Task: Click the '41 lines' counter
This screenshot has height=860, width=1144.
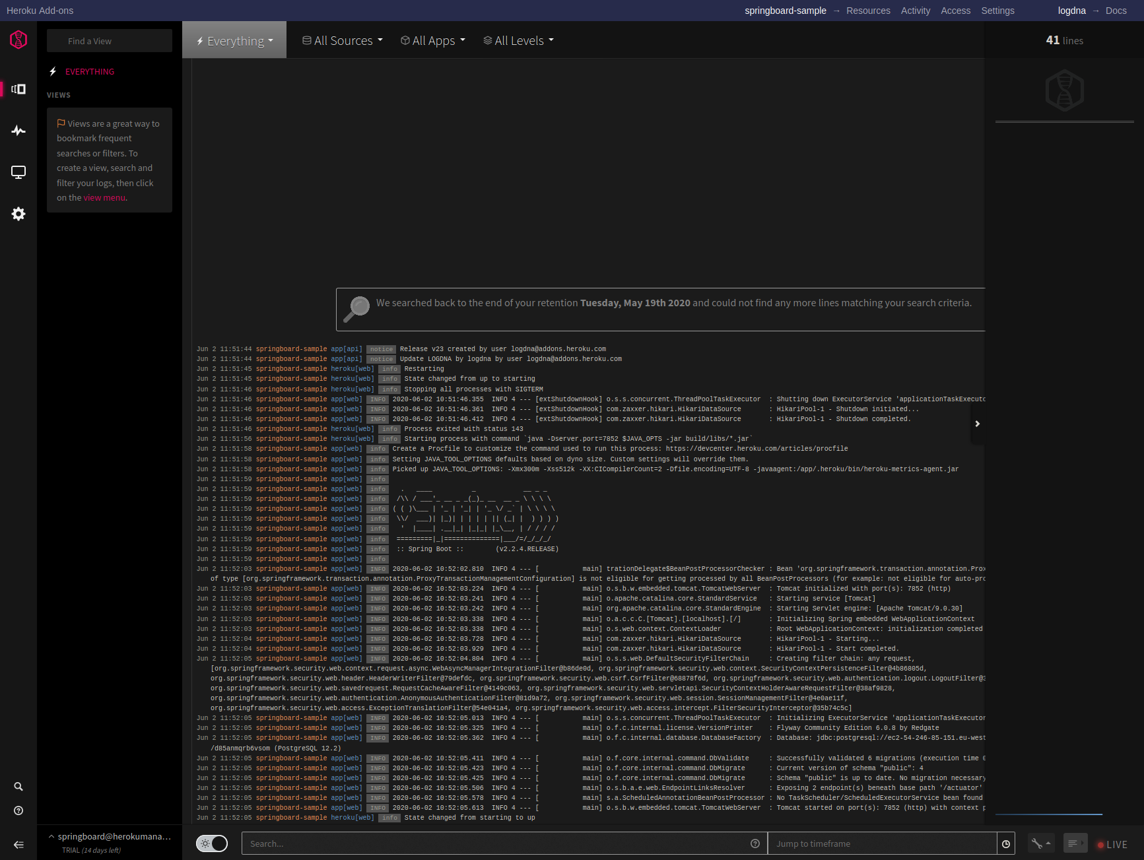Action: 1064,40
